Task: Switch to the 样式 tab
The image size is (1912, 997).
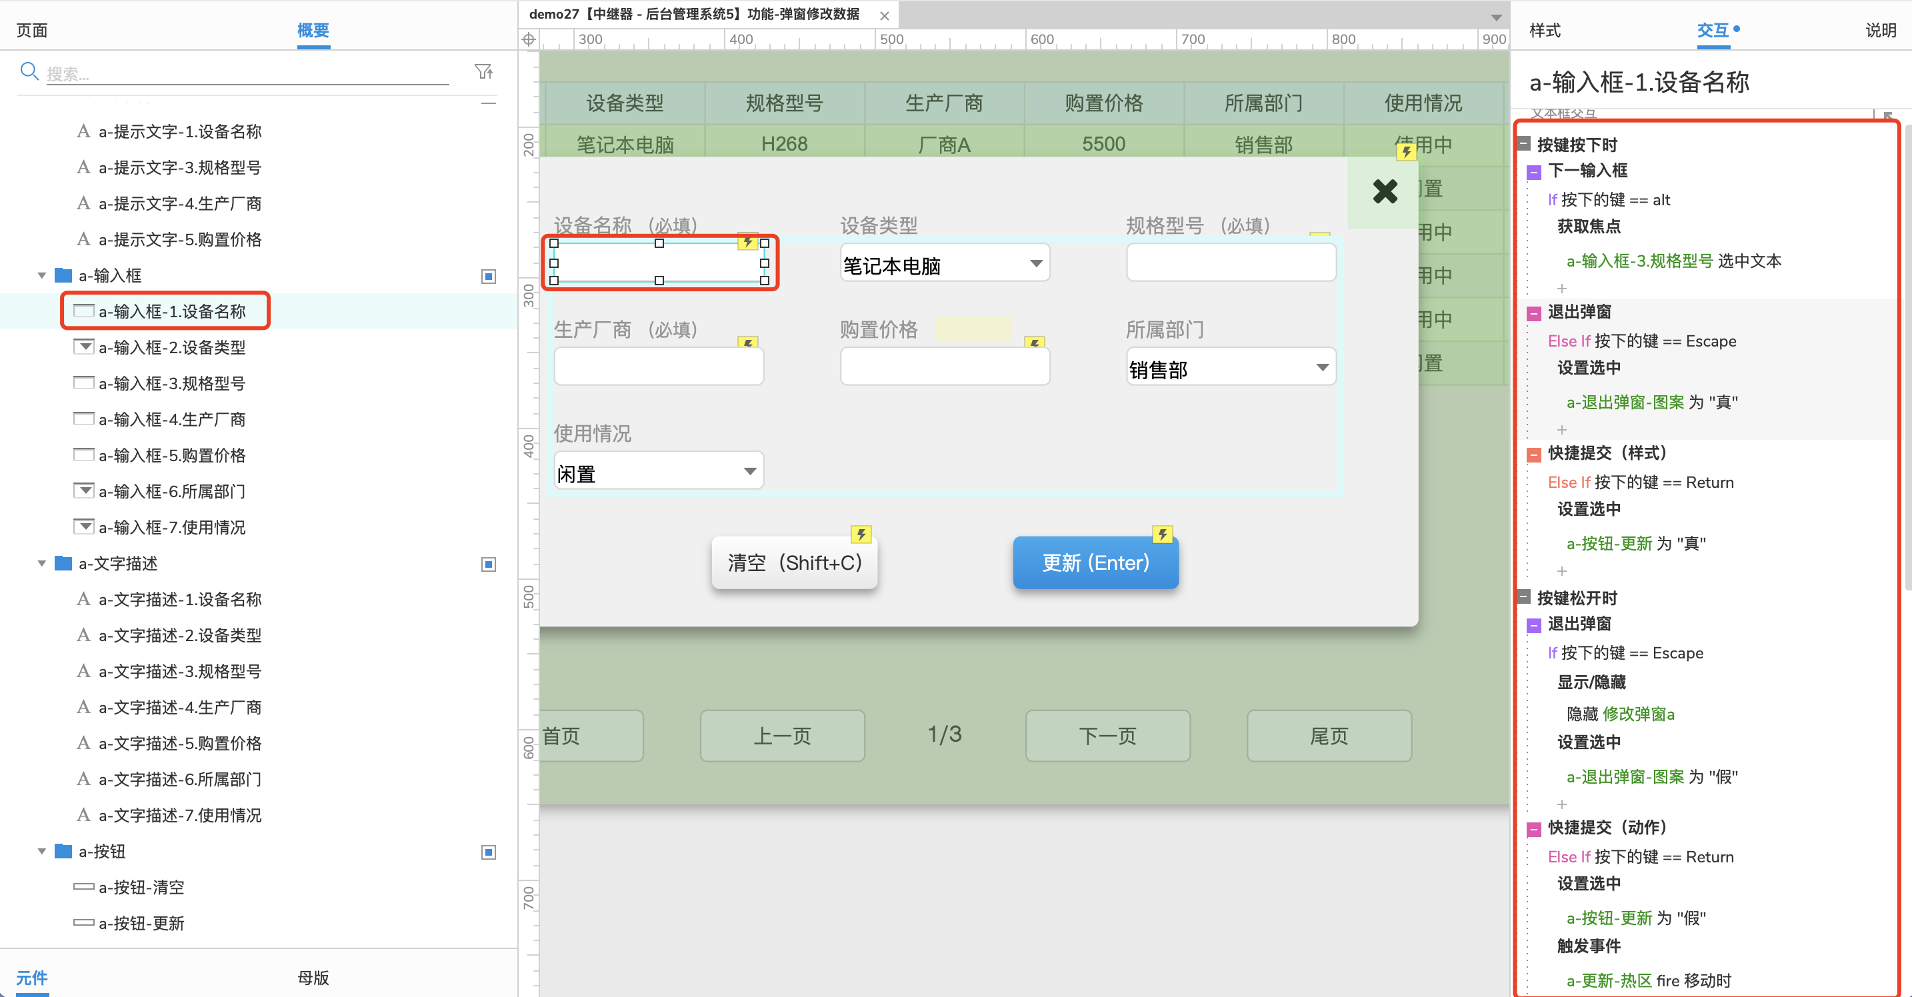Action: pos(1545,30)
